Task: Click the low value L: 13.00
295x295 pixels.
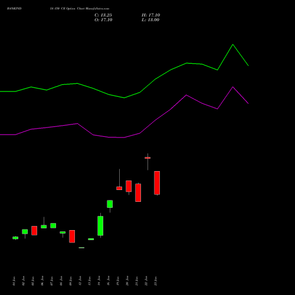Action: (150, 20)
